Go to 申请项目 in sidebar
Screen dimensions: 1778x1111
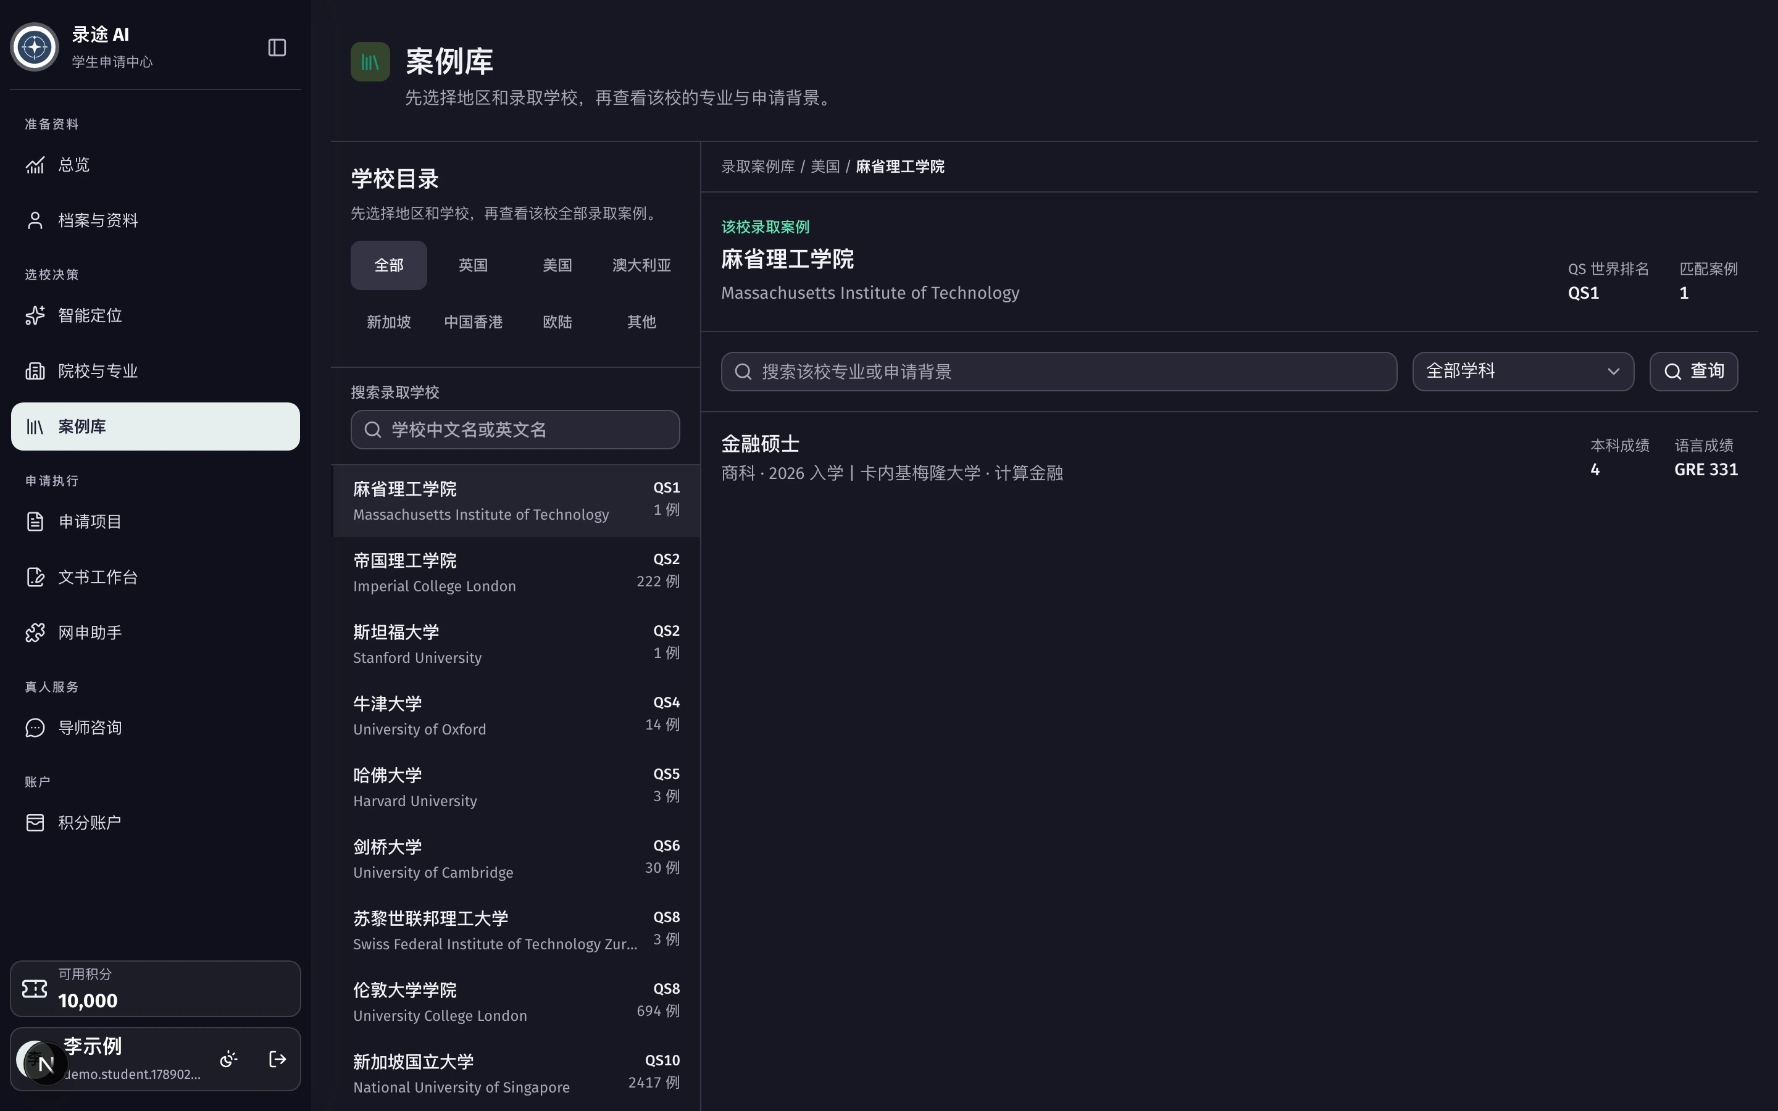point(155,522)
